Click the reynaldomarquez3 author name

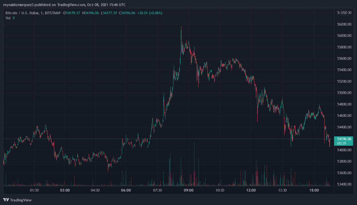pyautogui.click(x=18, y=5)
